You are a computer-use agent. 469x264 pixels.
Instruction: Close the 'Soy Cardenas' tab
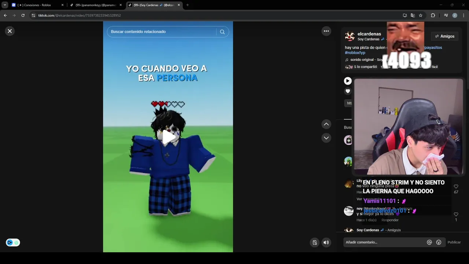pyautogui.click(x=179, y=5)
